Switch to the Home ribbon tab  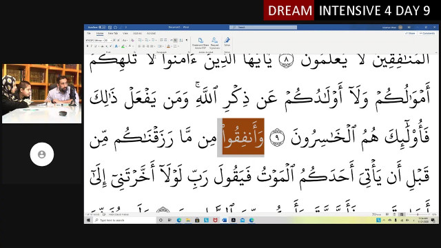click(x=100, y=34)
